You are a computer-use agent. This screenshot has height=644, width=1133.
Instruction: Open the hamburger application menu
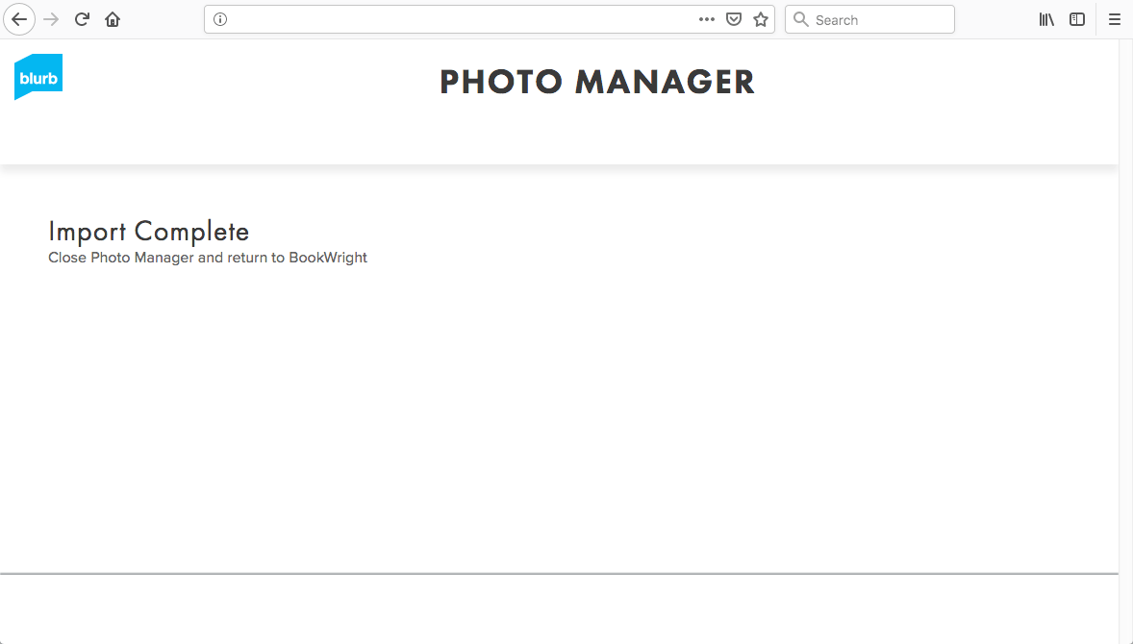[x=1114, y=19]
